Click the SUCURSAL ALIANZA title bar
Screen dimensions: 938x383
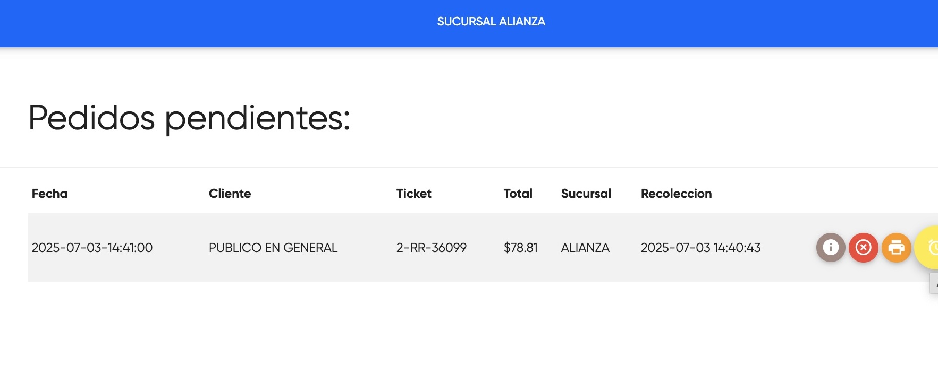(491, 22)
